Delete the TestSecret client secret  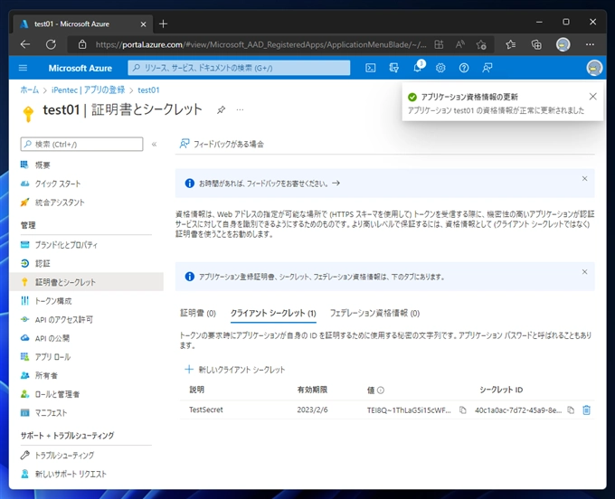[x=586, y=410]
